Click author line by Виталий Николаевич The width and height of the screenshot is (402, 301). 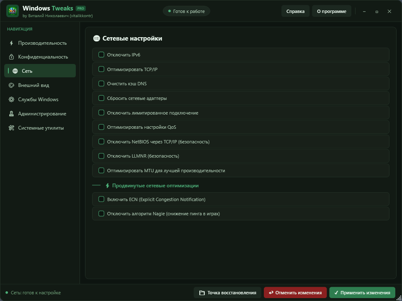click(58, 16)
